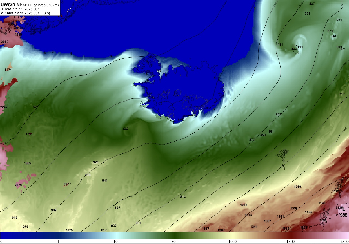This screenshot has width=349, height=244.
Task: Click the height value 1025
Action: (x=69, y=230)
